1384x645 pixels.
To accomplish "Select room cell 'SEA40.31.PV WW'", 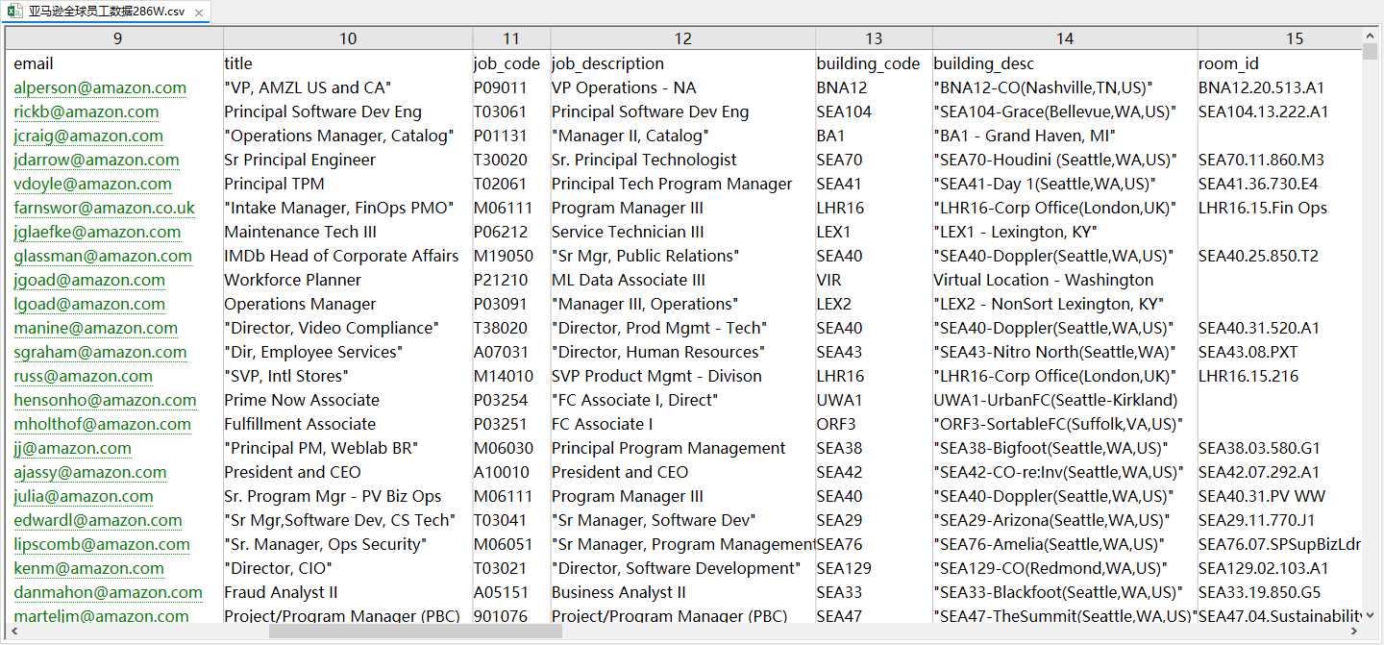I will [x=1280, y=496].
